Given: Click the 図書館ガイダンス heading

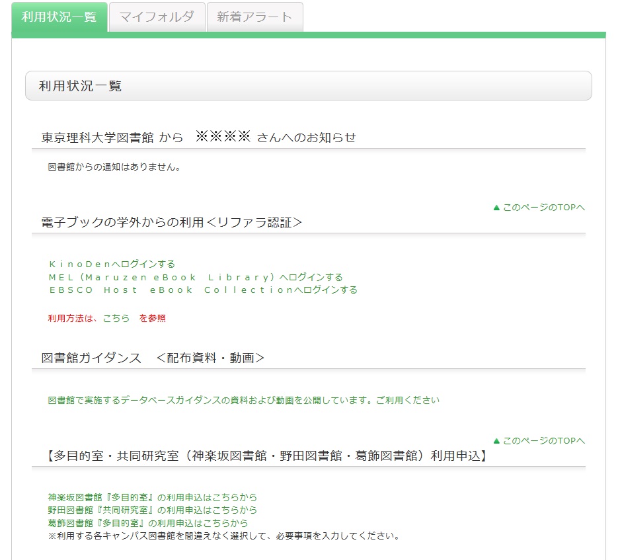Looking at the screenshot, I should coord(153,358).
